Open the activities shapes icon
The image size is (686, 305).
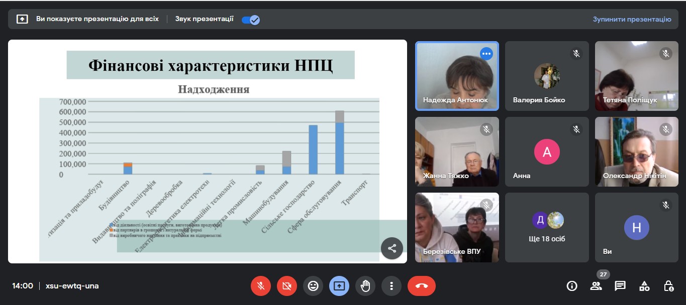(x=644, y=286)
